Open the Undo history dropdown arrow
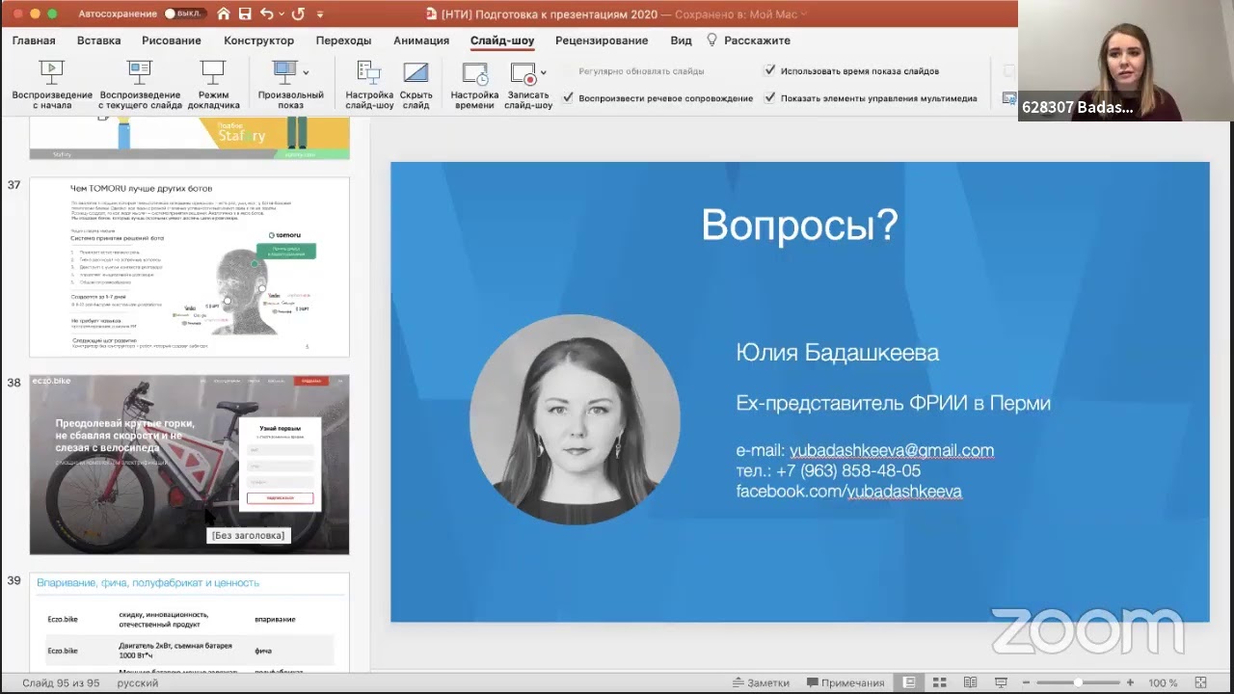1234x694 pixels. (x=280, y=14)
